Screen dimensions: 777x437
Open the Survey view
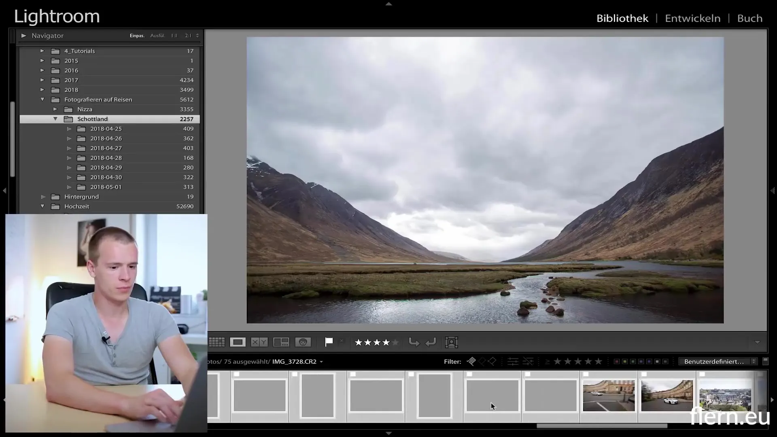[x=281, y=342]
